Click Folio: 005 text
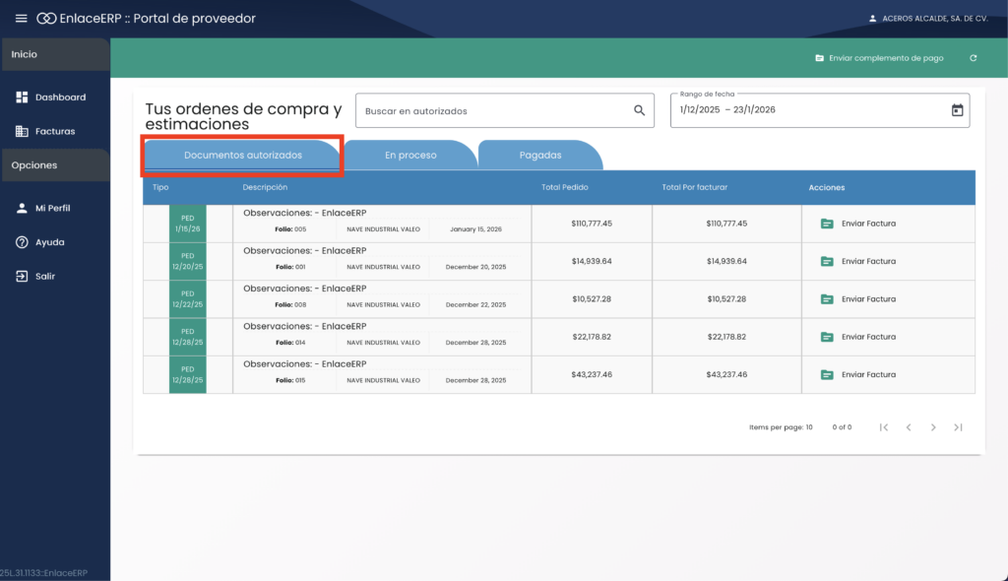This screenshot has height=581, width=1008. click(x=290, y=229)
